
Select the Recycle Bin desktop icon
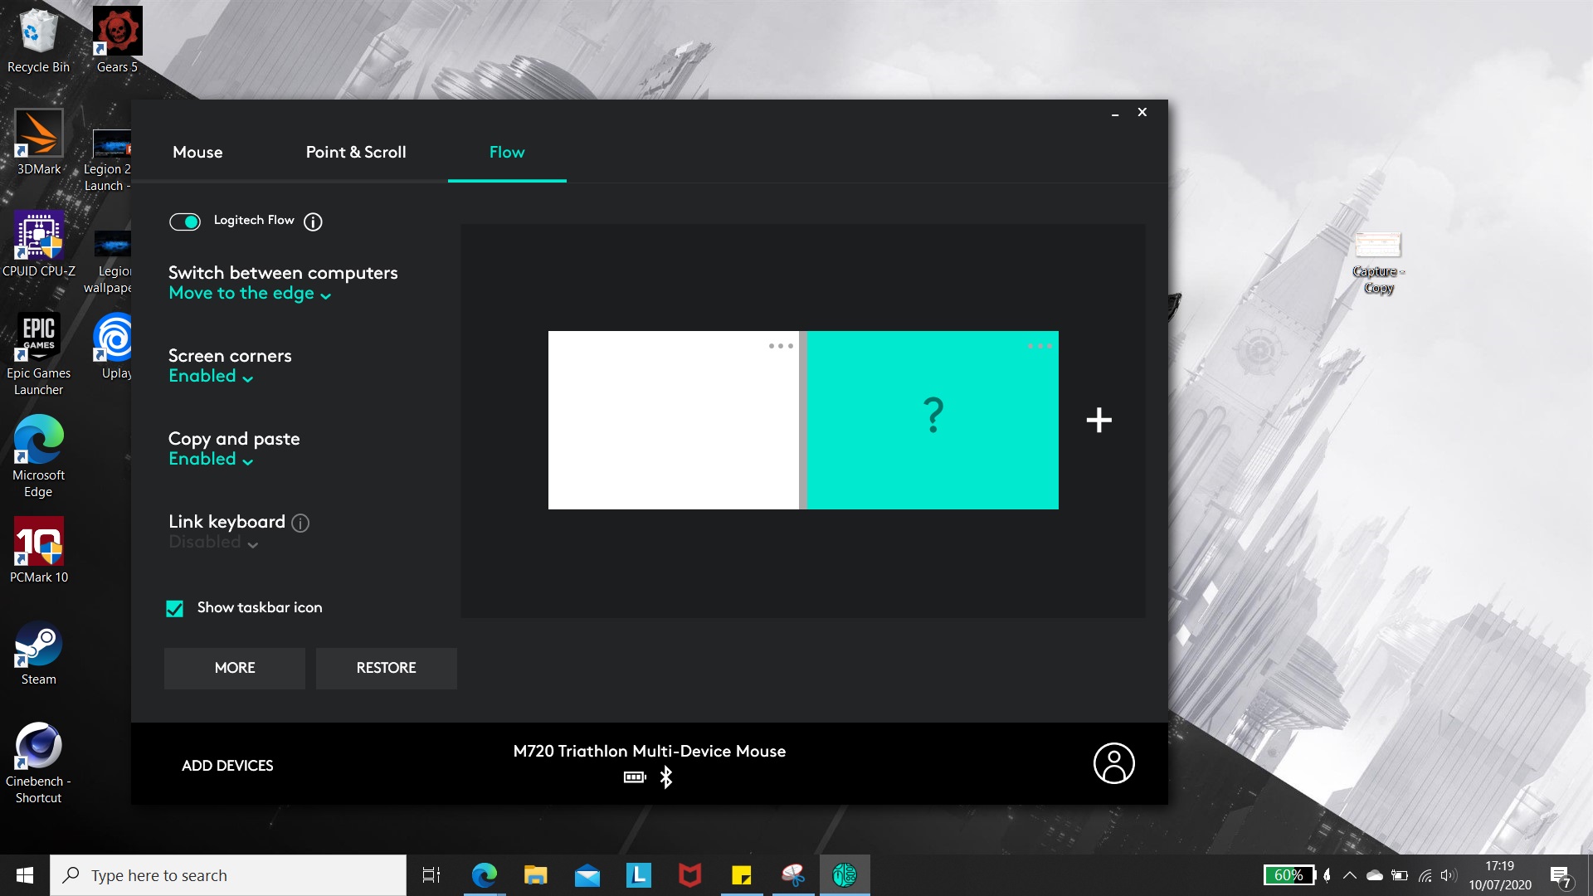pos(38,41)
